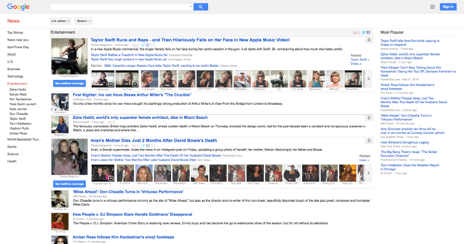The image size is (464, 244).
Task: Click See realtime coverage under Iman photo
Action: click(x=70, y=184)
